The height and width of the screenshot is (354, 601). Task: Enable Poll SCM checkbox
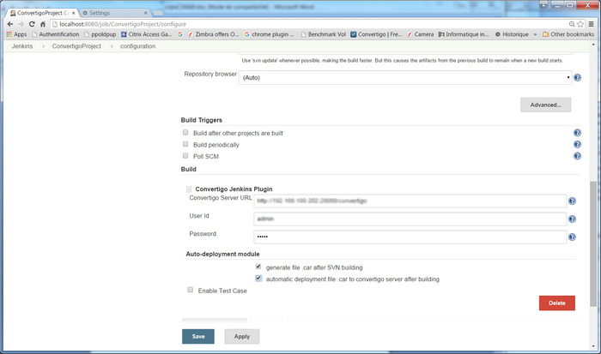[185, 155]
